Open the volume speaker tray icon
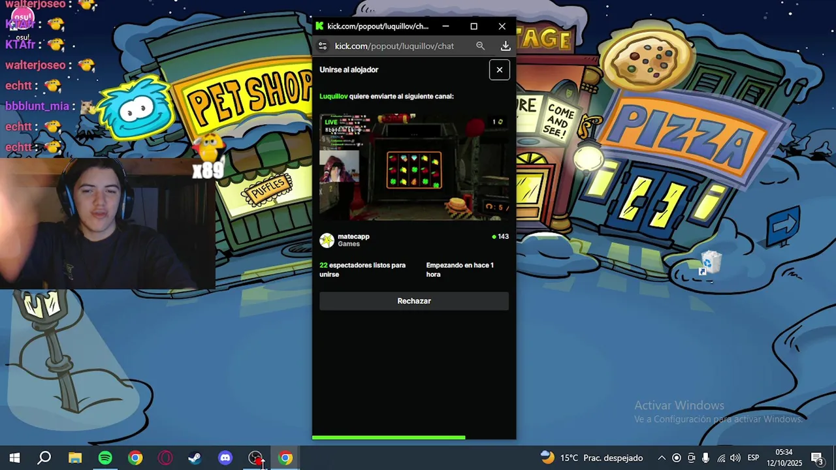This screenshot has width=836, height=470. 735,458
